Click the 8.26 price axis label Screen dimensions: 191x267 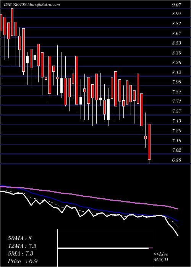(x=176, y=63)
